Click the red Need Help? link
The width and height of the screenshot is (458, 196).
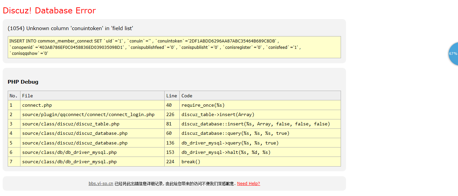pos(248,184)
